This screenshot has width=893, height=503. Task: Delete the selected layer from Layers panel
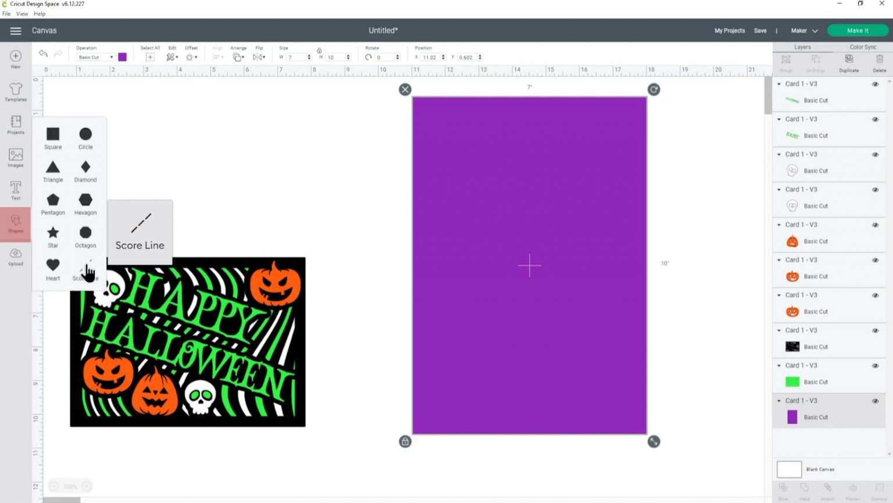[880, 63]
